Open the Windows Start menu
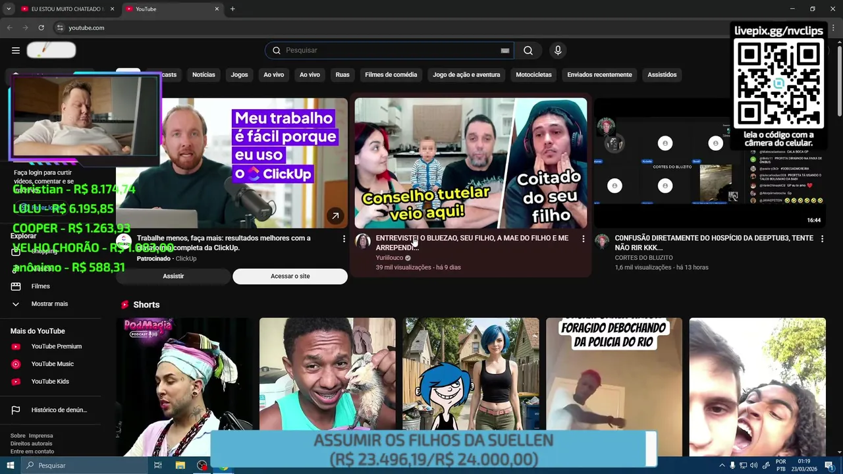This screenshot has width=843, height=474. coord(11,465)
